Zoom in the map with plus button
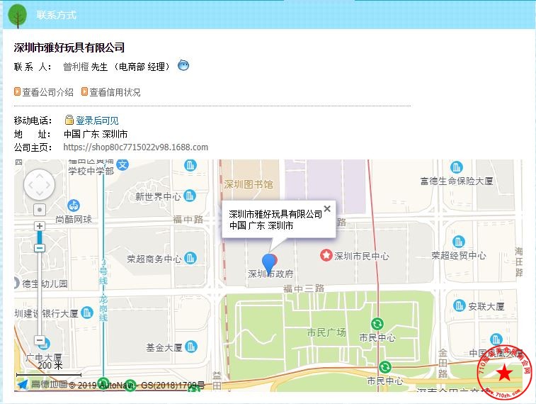The image size is (536, 404). (x=40, y=226)
